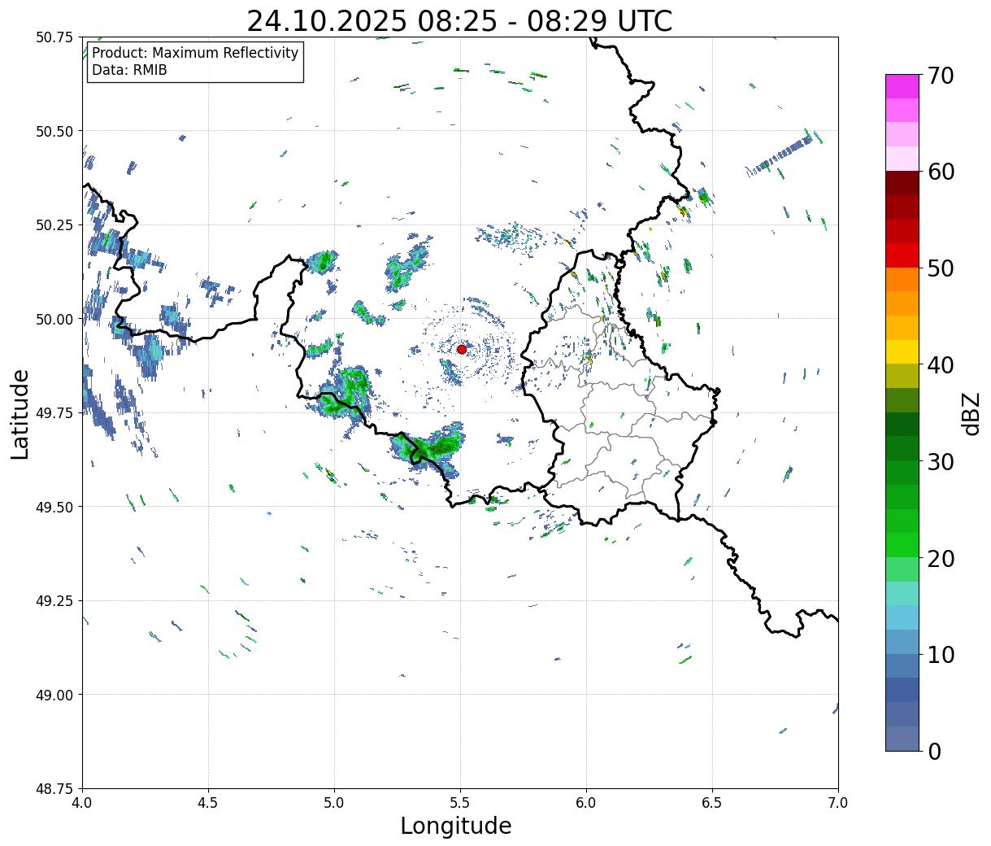Click the longitude tick label 5.0

(334, 803)
